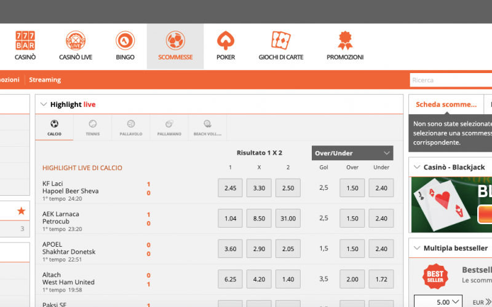Switch to the Beach Volley sport tab
This screenshot has height=307, width=492.
(207, 128)
